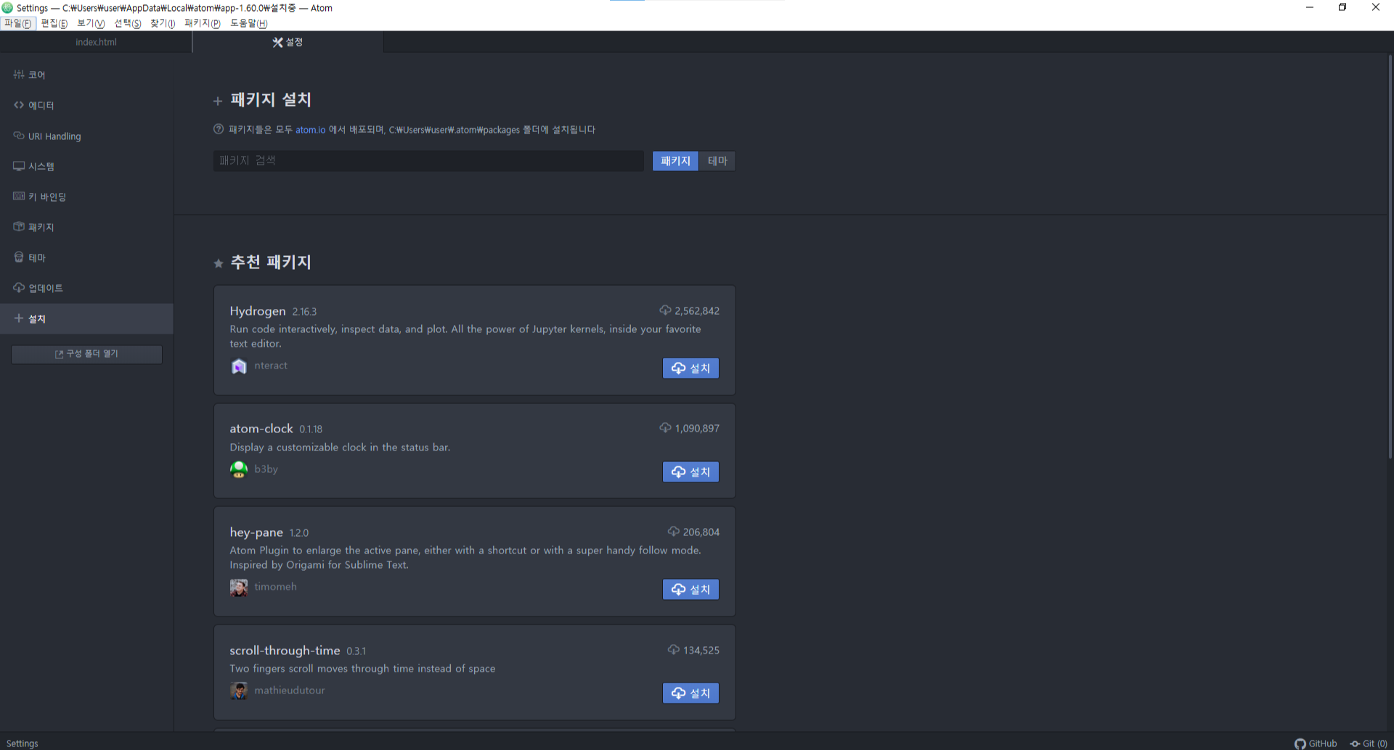1394x750 pixels.
Task: Click the help question mark icon
Action: pos(219,129)
